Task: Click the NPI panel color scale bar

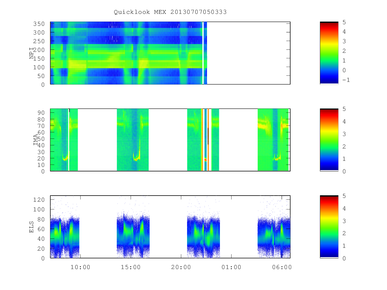Action: (329, 53)
